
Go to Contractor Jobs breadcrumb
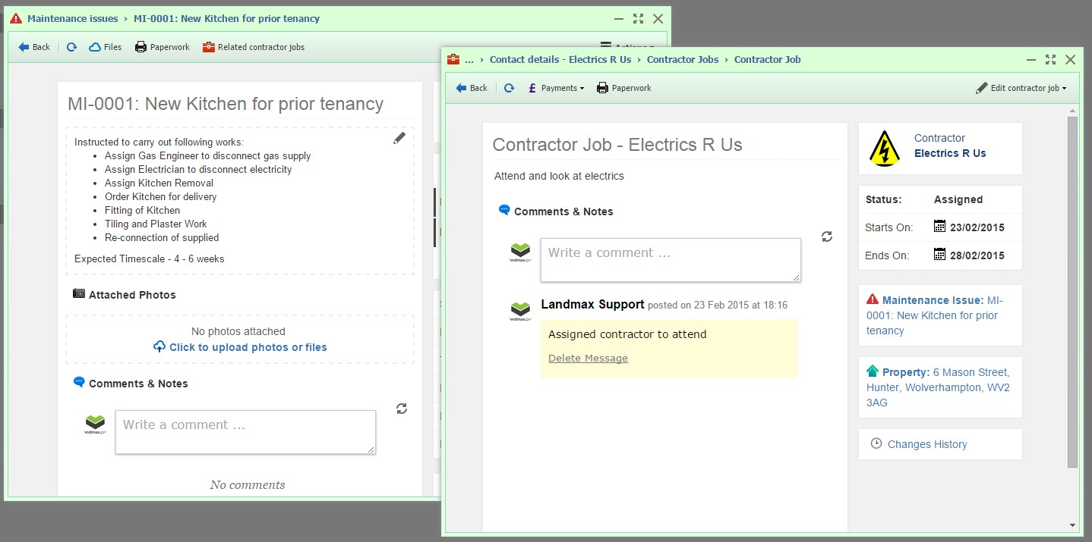682,59
